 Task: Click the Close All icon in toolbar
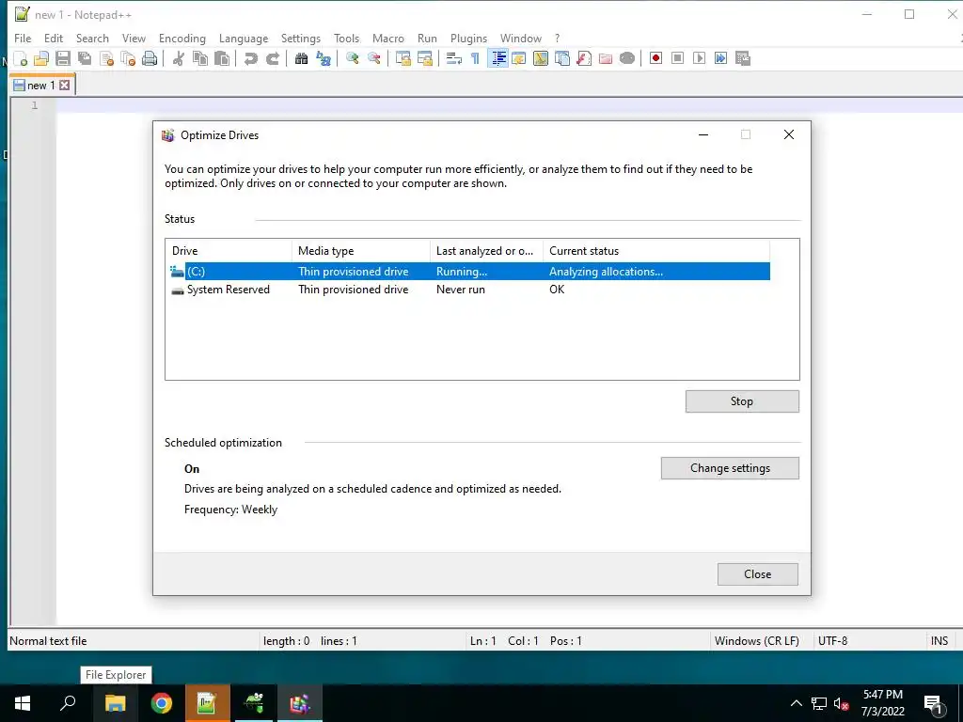128,59
